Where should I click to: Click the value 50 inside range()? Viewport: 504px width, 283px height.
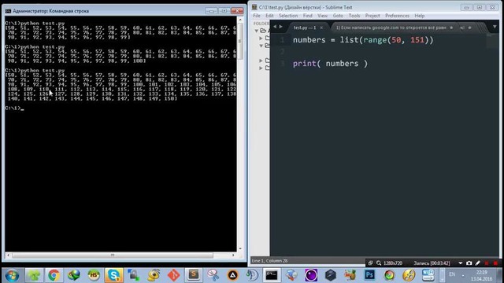tap(396, 40)
